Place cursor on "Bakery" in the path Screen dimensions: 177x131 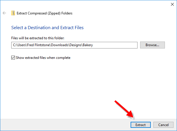click(x=89, y=45)
